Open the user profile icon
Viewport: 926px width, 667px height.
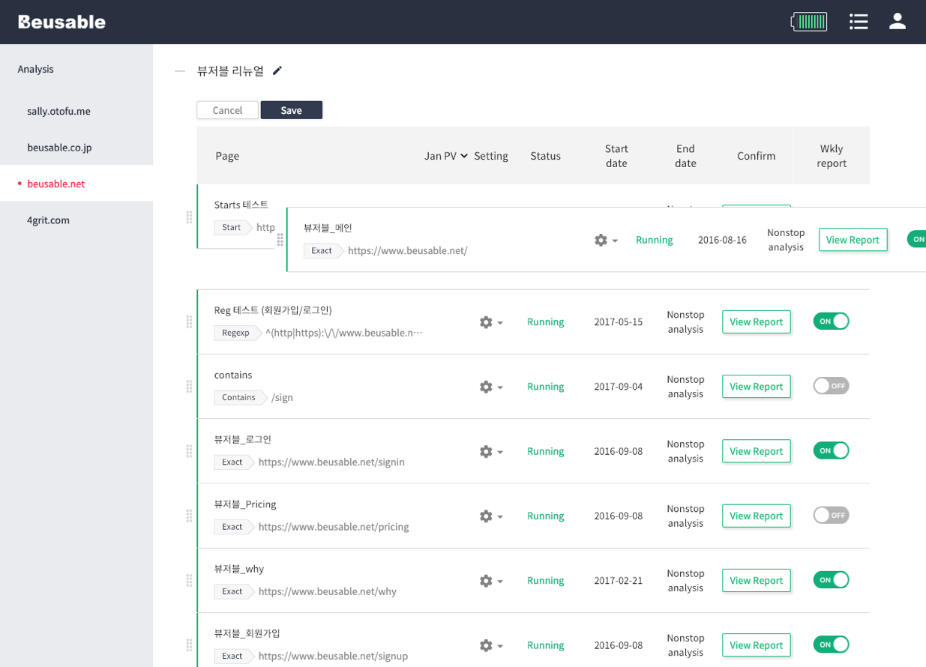898,22
